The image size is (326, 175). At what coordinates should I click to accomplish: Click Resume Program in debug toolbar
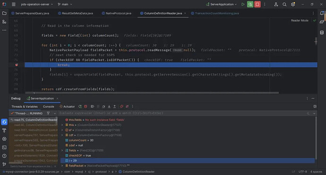[x=92, y=106]
